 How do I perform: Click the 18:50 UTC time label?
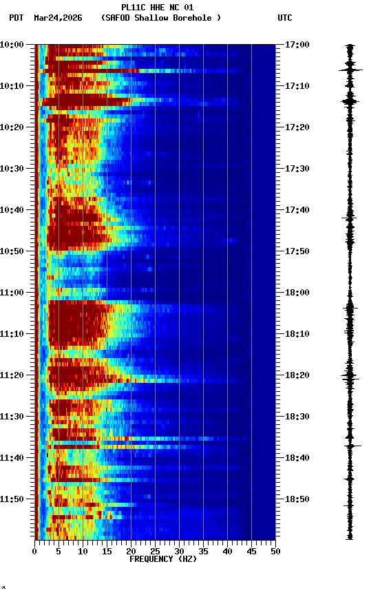[297, 500]
